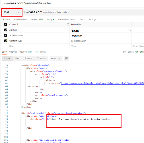The width and height of the screenshot is (144, 143).
Task: Expand the HTML format dropdown
Action: click(56, 58)
